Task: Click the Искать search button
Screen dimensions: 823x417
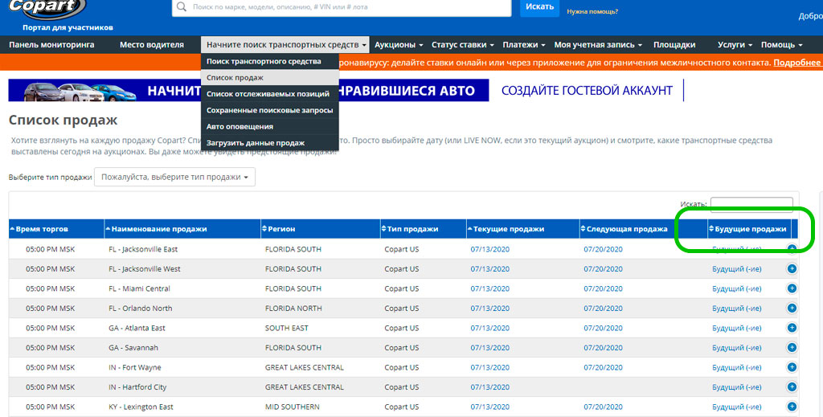Action: 539,6
